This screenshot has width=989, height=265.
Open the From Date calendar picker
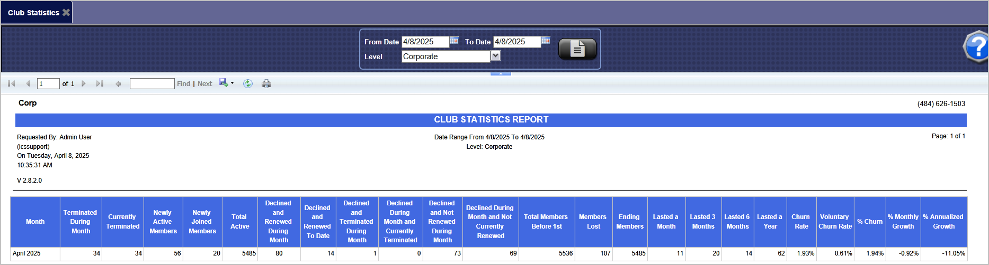click(x=454, y=41)
